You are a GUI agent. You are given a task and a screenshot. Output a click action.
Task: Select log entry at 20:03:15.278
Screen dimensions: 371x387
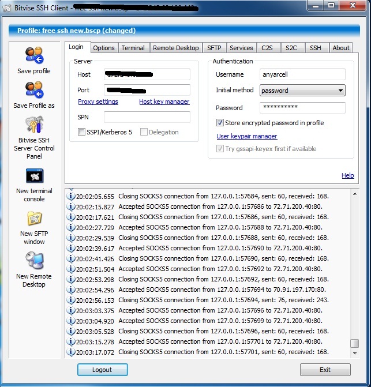coord(195,341)
